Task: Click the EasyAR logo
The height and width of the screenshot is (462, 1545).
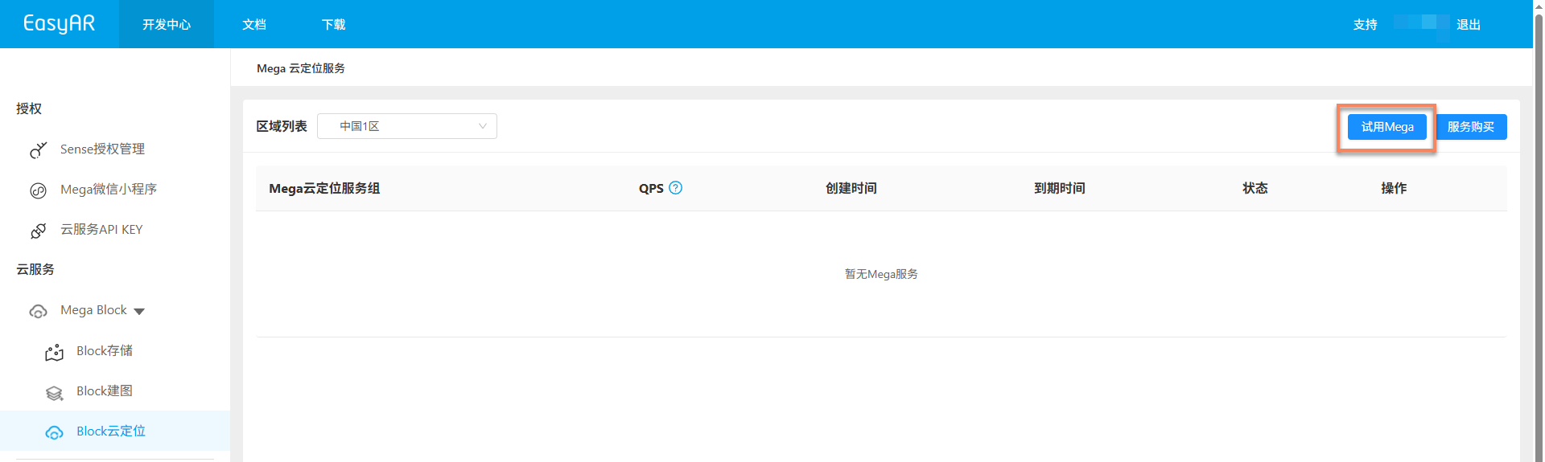Action: click(59, 23)
